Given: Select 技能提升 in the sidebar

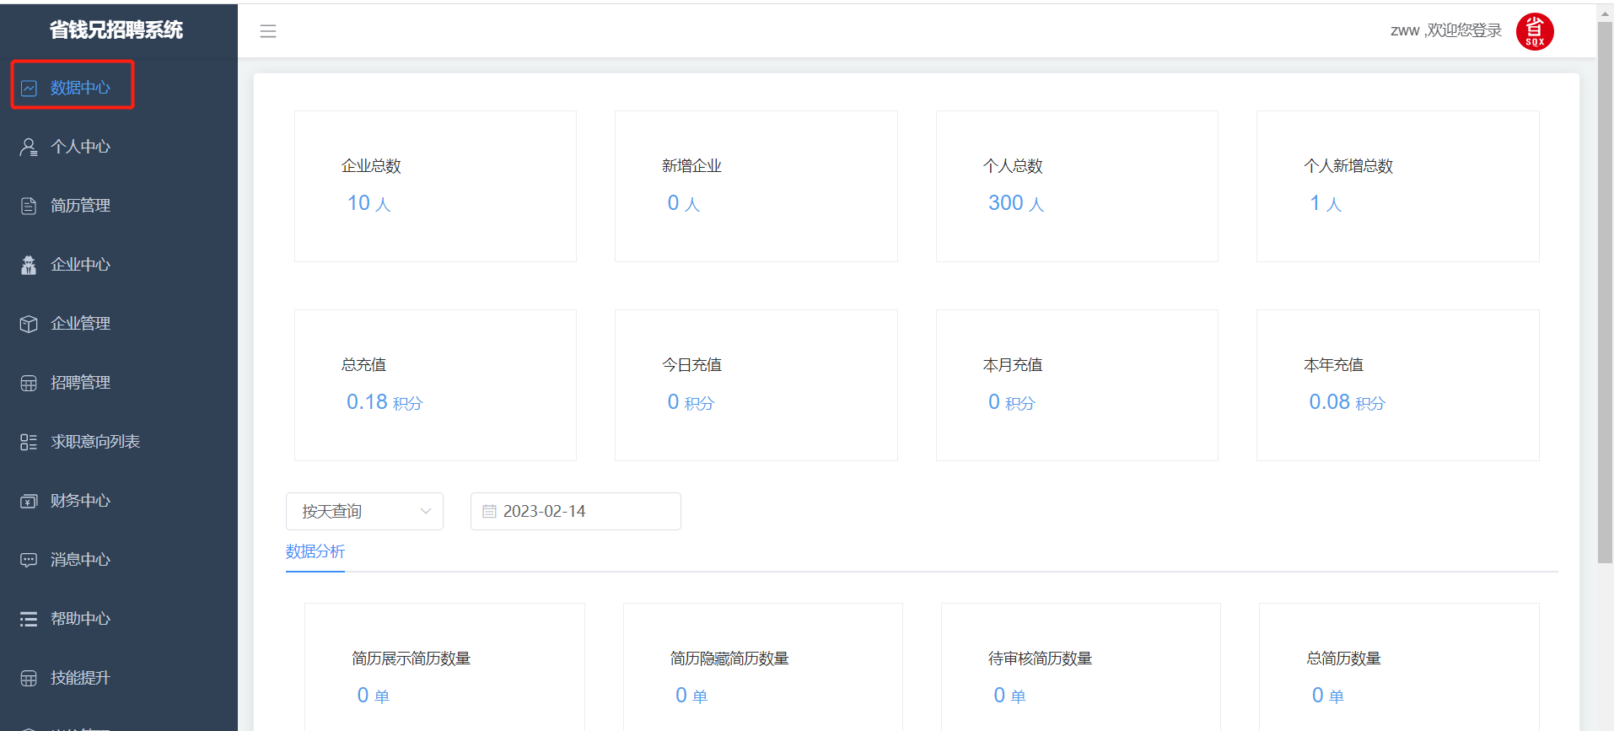Looking at the screenshot, I should tap(80, 678).
